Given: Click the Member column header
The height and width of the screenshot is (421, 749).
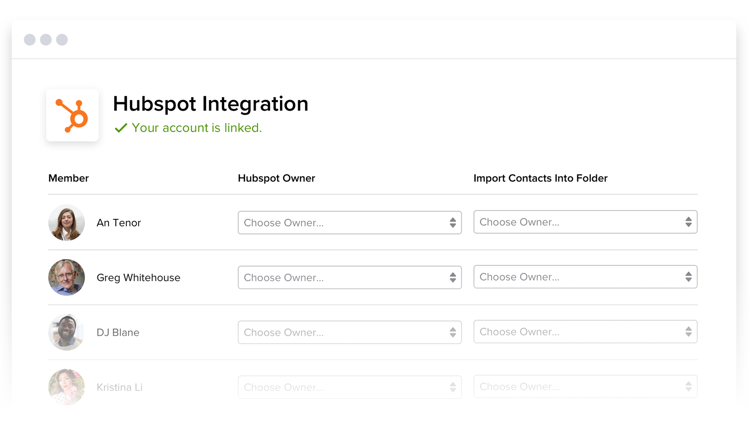Looking at the screenshot, I should (68, 178).
